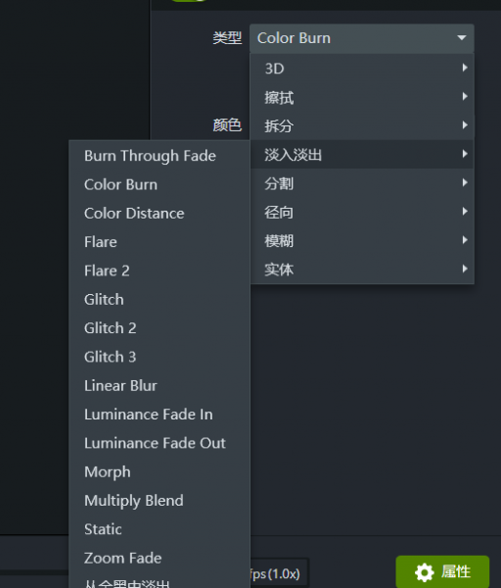The width and height of the screenshot is (501, 588).
Task: Open the 径向 submenu
Action: (362, 212)
